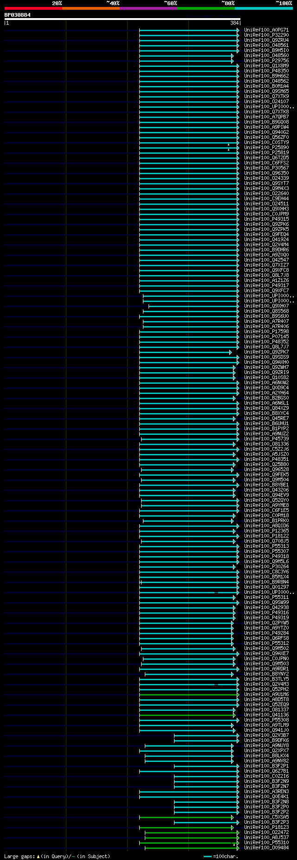This screenshot has height=860, width=297.
Task: Select label UniRef100_P17598
Action: point(266,331)
